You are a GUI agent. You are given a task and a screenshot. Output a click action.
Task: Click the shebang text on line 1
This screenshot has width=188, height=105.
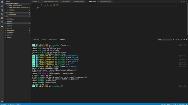click(x=50, y=5)
